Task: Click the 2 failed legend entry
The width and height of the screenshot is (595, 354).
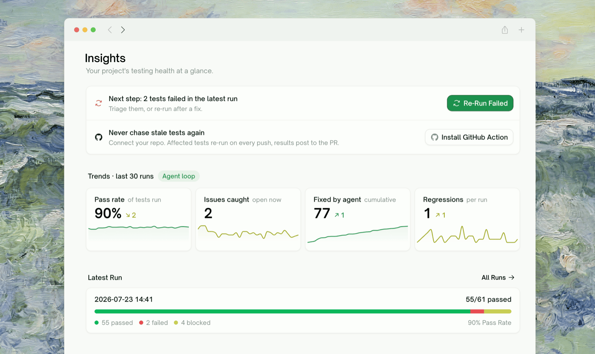Action: click(153, 323)
